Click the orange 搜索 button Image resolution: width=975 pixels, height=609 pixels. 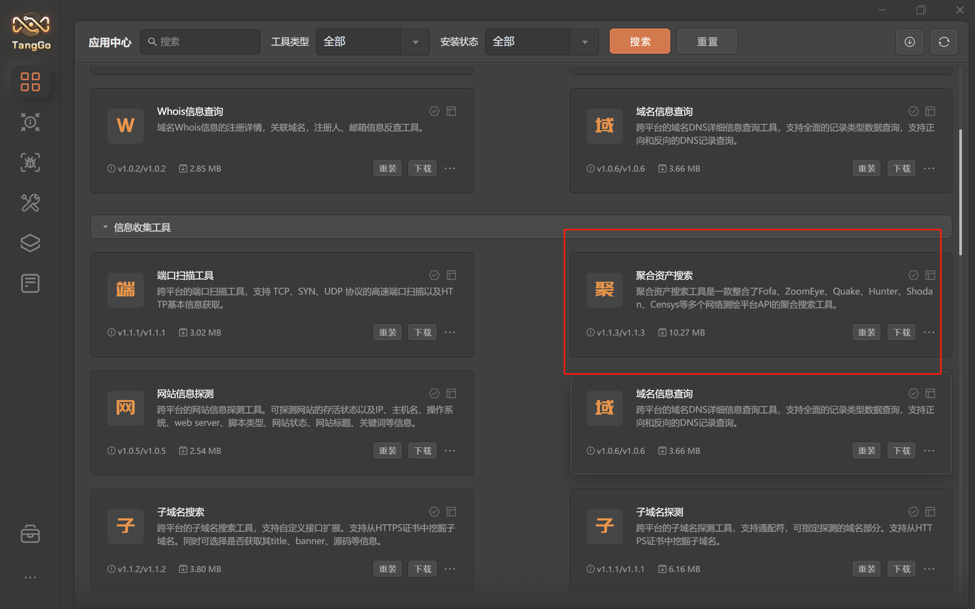pyautogui.click(x=640, y=41)
